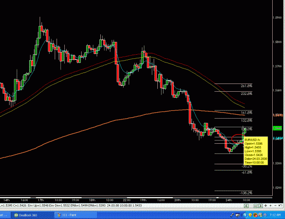Click EMA=1.5393 in status bar
The height and width of the screenshot is (219, 285).
(96, 206)
